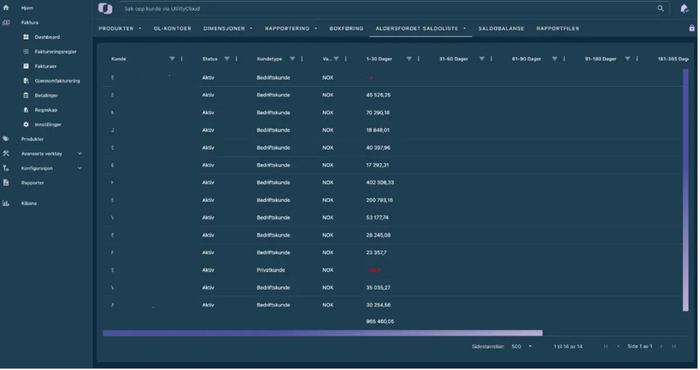Click the Kibana chart icon
Screen dimensions: 700x370
[6, 204]
